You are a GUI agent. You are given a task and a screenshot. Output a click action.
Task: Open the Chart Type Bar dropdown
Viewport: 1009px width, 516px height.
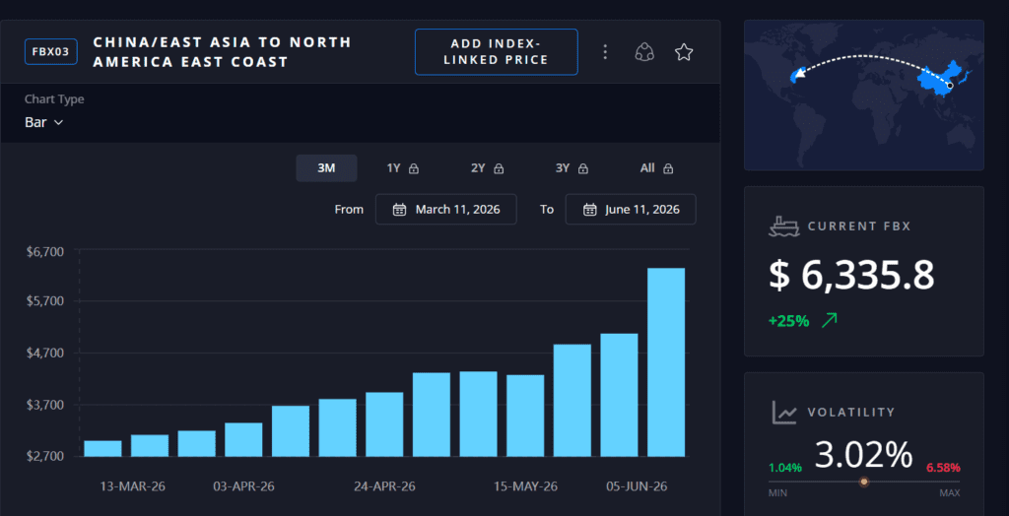coord(43,122)
